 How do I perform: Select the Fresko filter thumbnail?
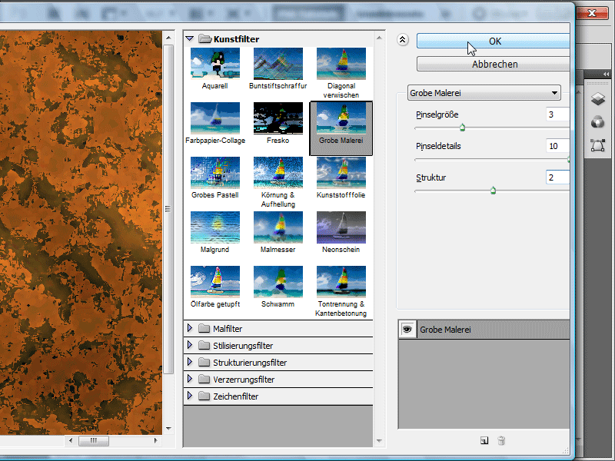click(x=278, y=119)
